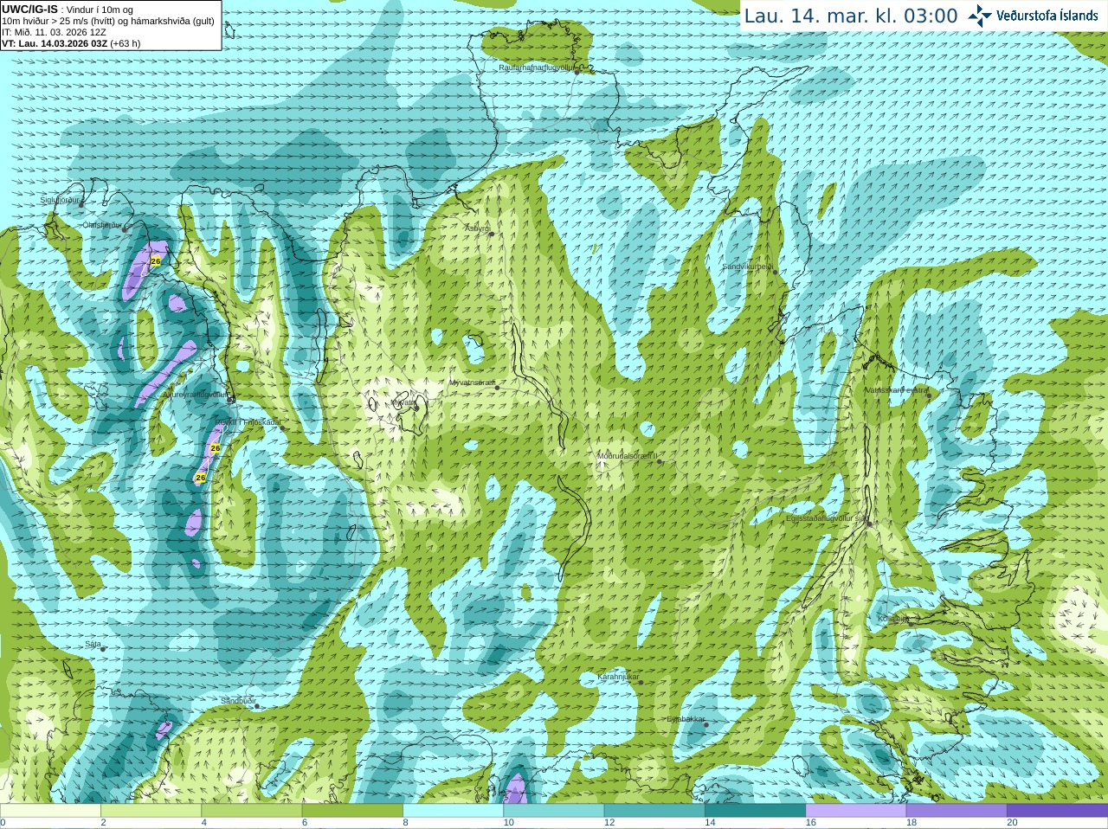Click the Mývatnsöræfi station label

click(473, 382)
